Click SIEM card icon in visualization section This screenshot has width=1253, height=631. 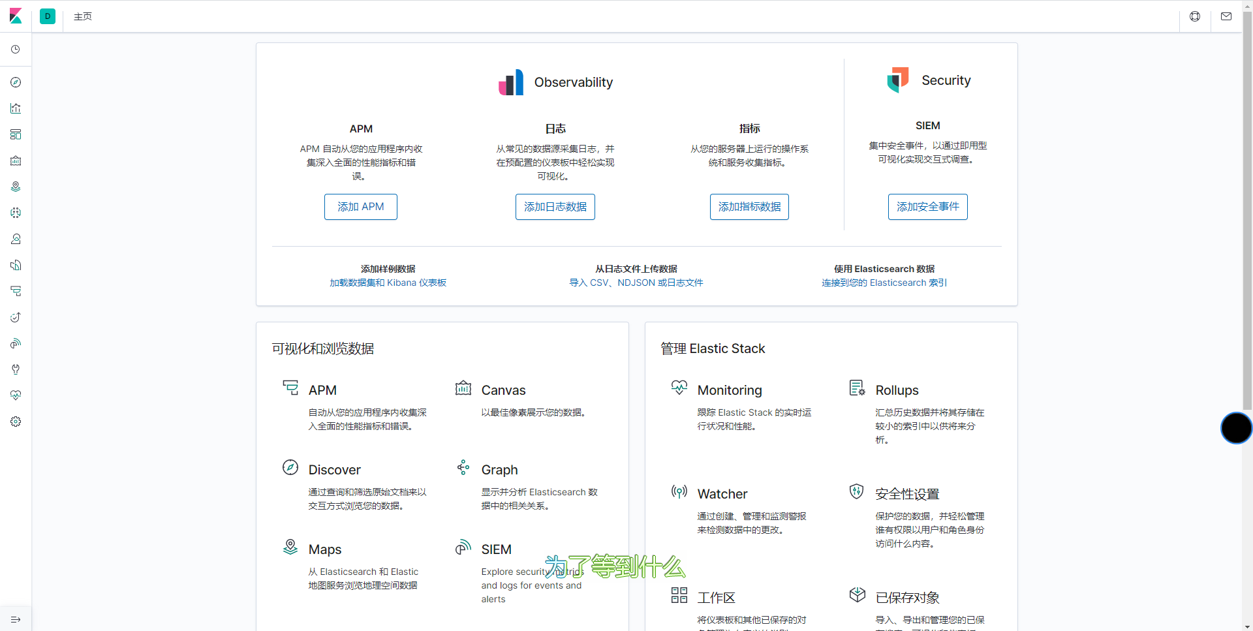[x=463, y=547]
